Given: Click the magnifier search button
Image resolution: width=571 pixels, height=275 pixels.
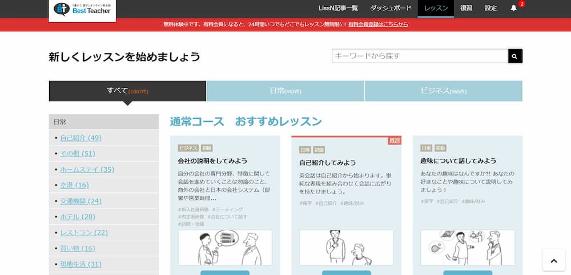Looking at the screenshot, I should tap(515, 56).
